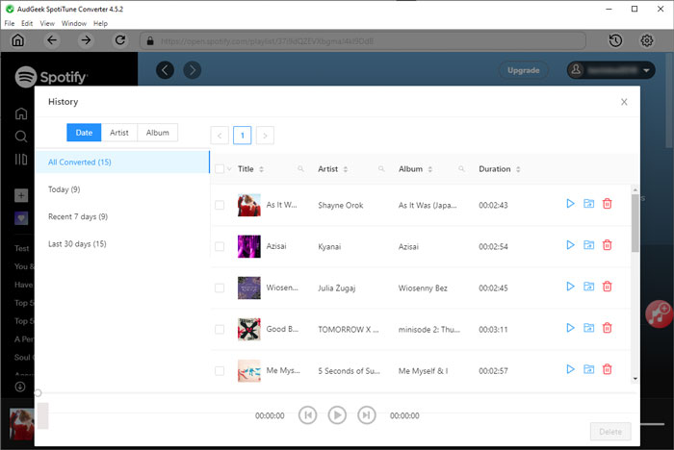Viewport: 674px width, 450px height.
Task: Skip to next track in player
Action: 366,415
